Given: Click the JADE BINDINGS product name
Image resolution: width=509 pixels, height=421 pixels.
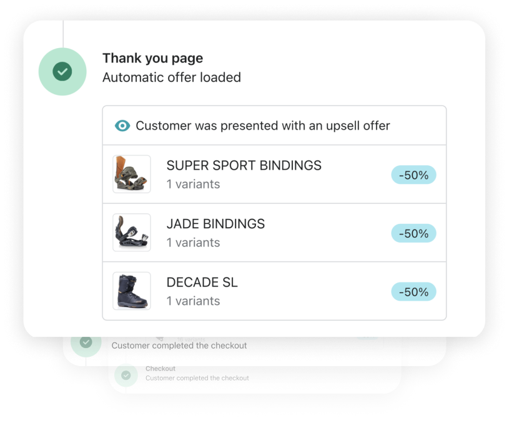Looking at the screenshot, I should 215,224.
